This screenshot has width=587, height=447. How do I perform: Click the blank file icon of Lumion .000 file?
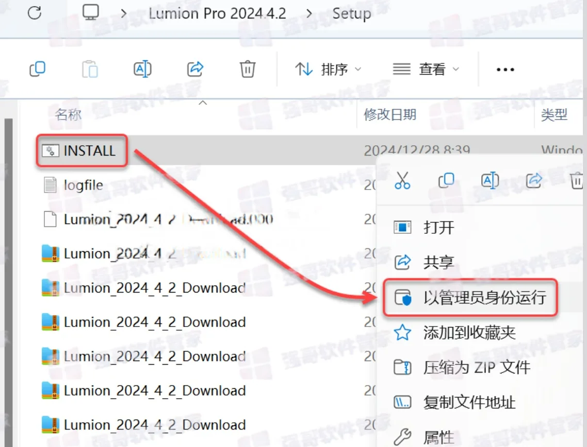[50, 219]
